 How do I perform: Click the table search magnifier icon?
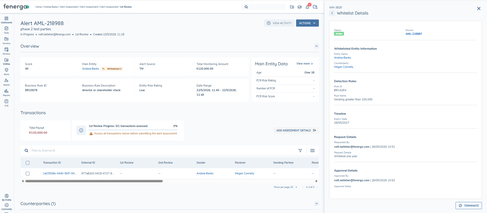point(26,151)
